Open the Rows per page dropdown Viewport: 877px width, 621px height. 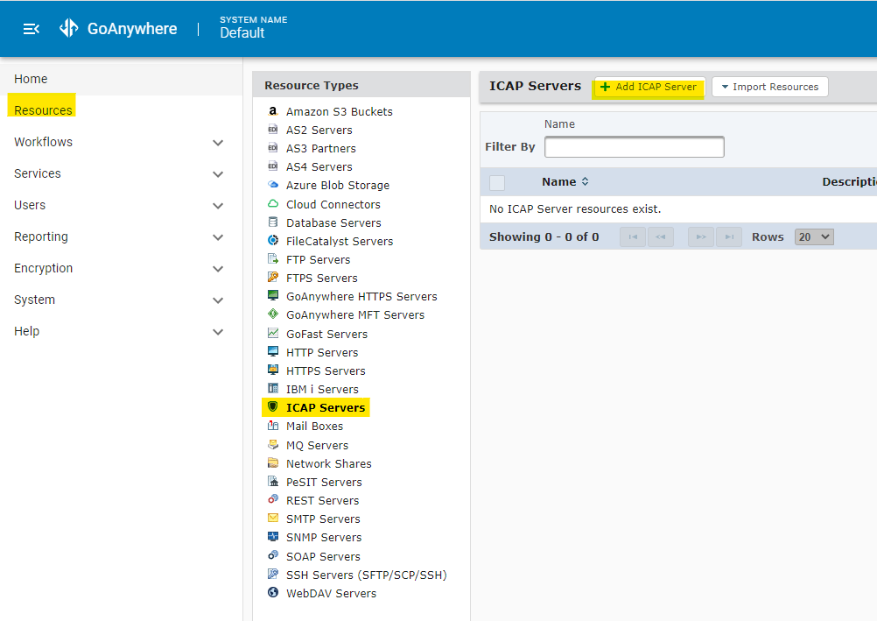pos(814,236)
